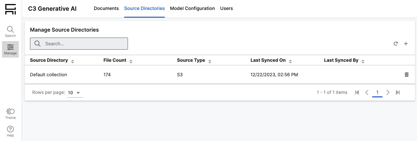Click the 12/22/2023, 02:56 PM date cell
Screen dimensions: 417x141
(x=274, y=75)
